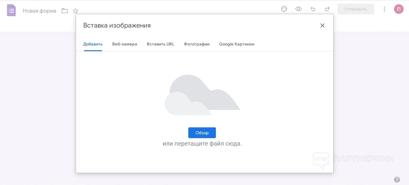Screen dimensions: 409x185
Task: Click the account avatar with letter П
Action: tap(399, 9)
